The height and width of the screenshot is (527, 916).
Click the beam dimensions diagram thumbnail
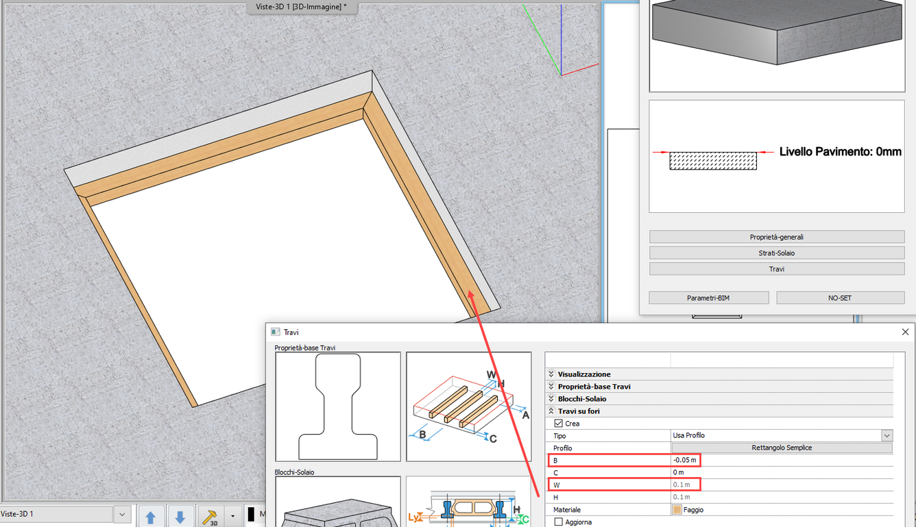pyautogui.click(x=469, y=407)
